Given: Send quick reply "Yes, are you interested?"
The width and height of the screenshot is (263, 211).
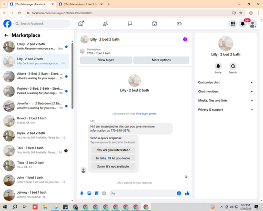Looking at the screenshot, I should 113,150.
